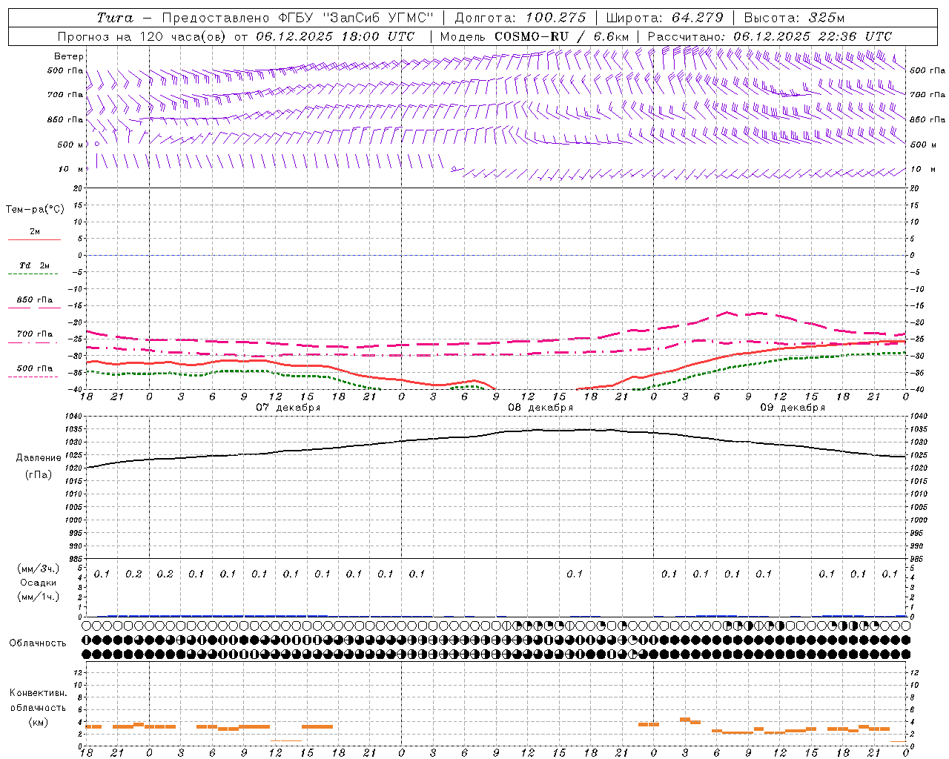Click the "(км)" unit under convective cloudiness
Viewport: 949px width, 759px height.
click(x=38, y=722)
